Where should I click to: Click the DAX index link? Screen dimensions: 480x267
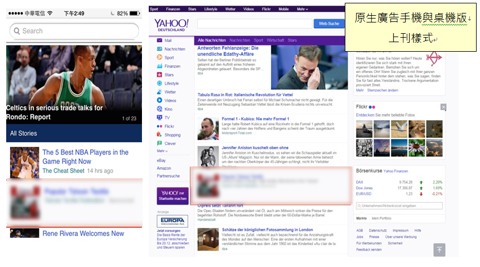tap(359, 182)
